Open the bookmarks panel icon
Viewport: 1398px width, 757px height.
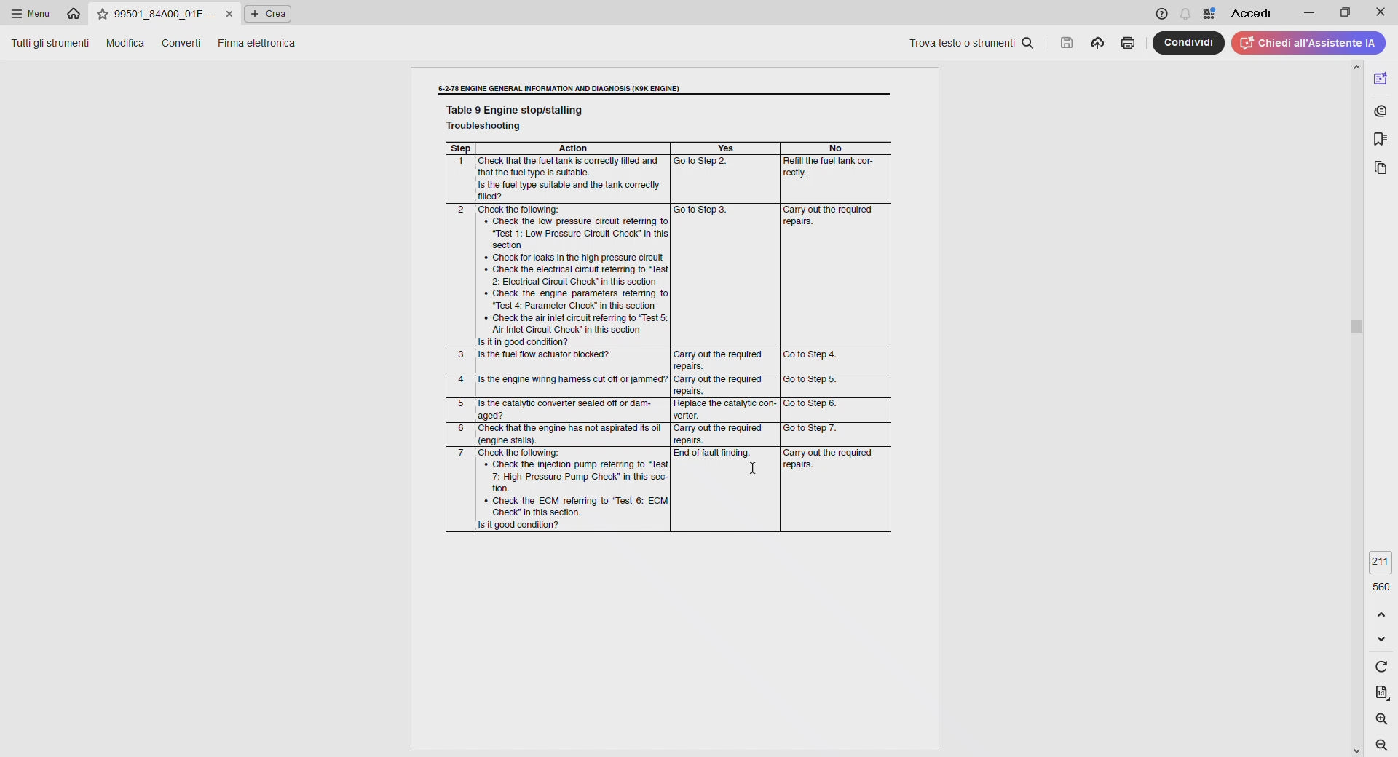coord(1381,139)
